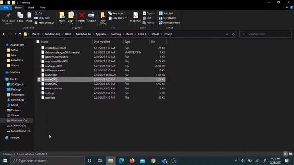Viewport: 294px width, 165px height.
Task: Click the Forward navigation arrow
Action: [11, 34]
